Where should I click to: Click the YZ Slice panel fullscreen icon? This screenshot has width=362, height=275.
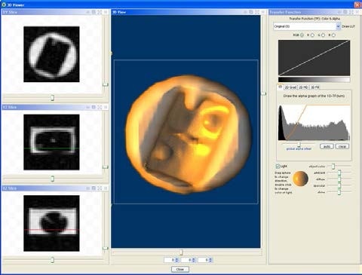tap(100, 107)
